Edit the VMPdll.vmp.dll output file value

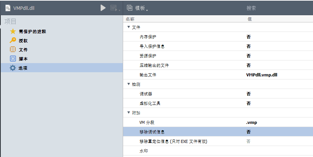(x=262, y=75)
